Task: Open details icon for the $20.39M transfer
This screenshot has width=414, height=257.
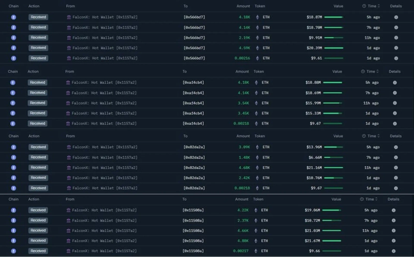Action: point(396,48)
